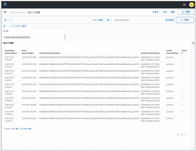Click 全画面 full screen menu item
Image resolution: width=196 pixels, height=151 pixels.
155,12
